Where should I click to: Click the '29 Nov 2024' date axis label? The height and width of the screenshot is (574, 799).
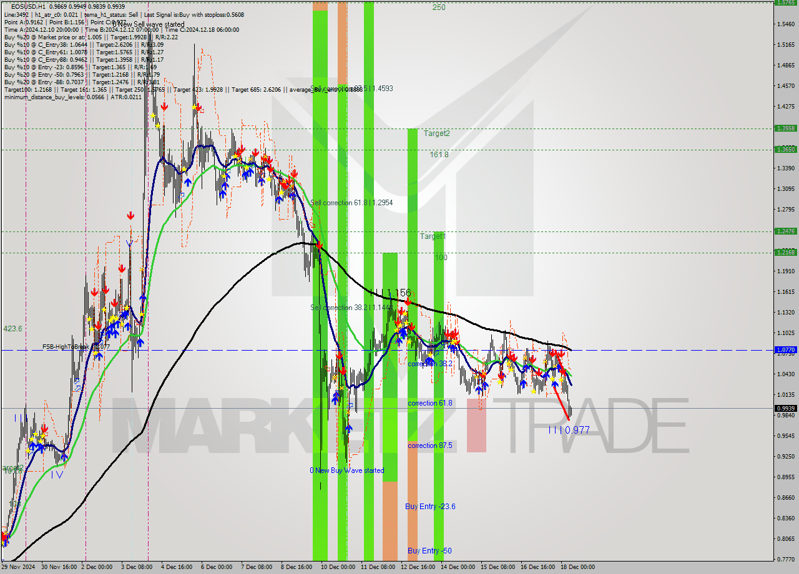[19, 567]
